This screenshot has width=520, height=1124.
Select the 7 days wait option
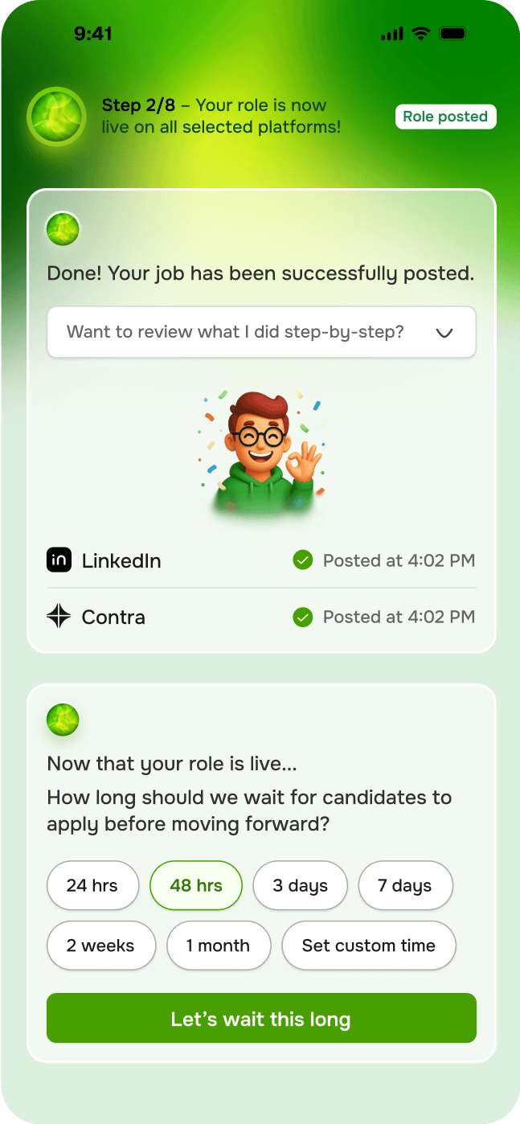(x=405, y=885)
